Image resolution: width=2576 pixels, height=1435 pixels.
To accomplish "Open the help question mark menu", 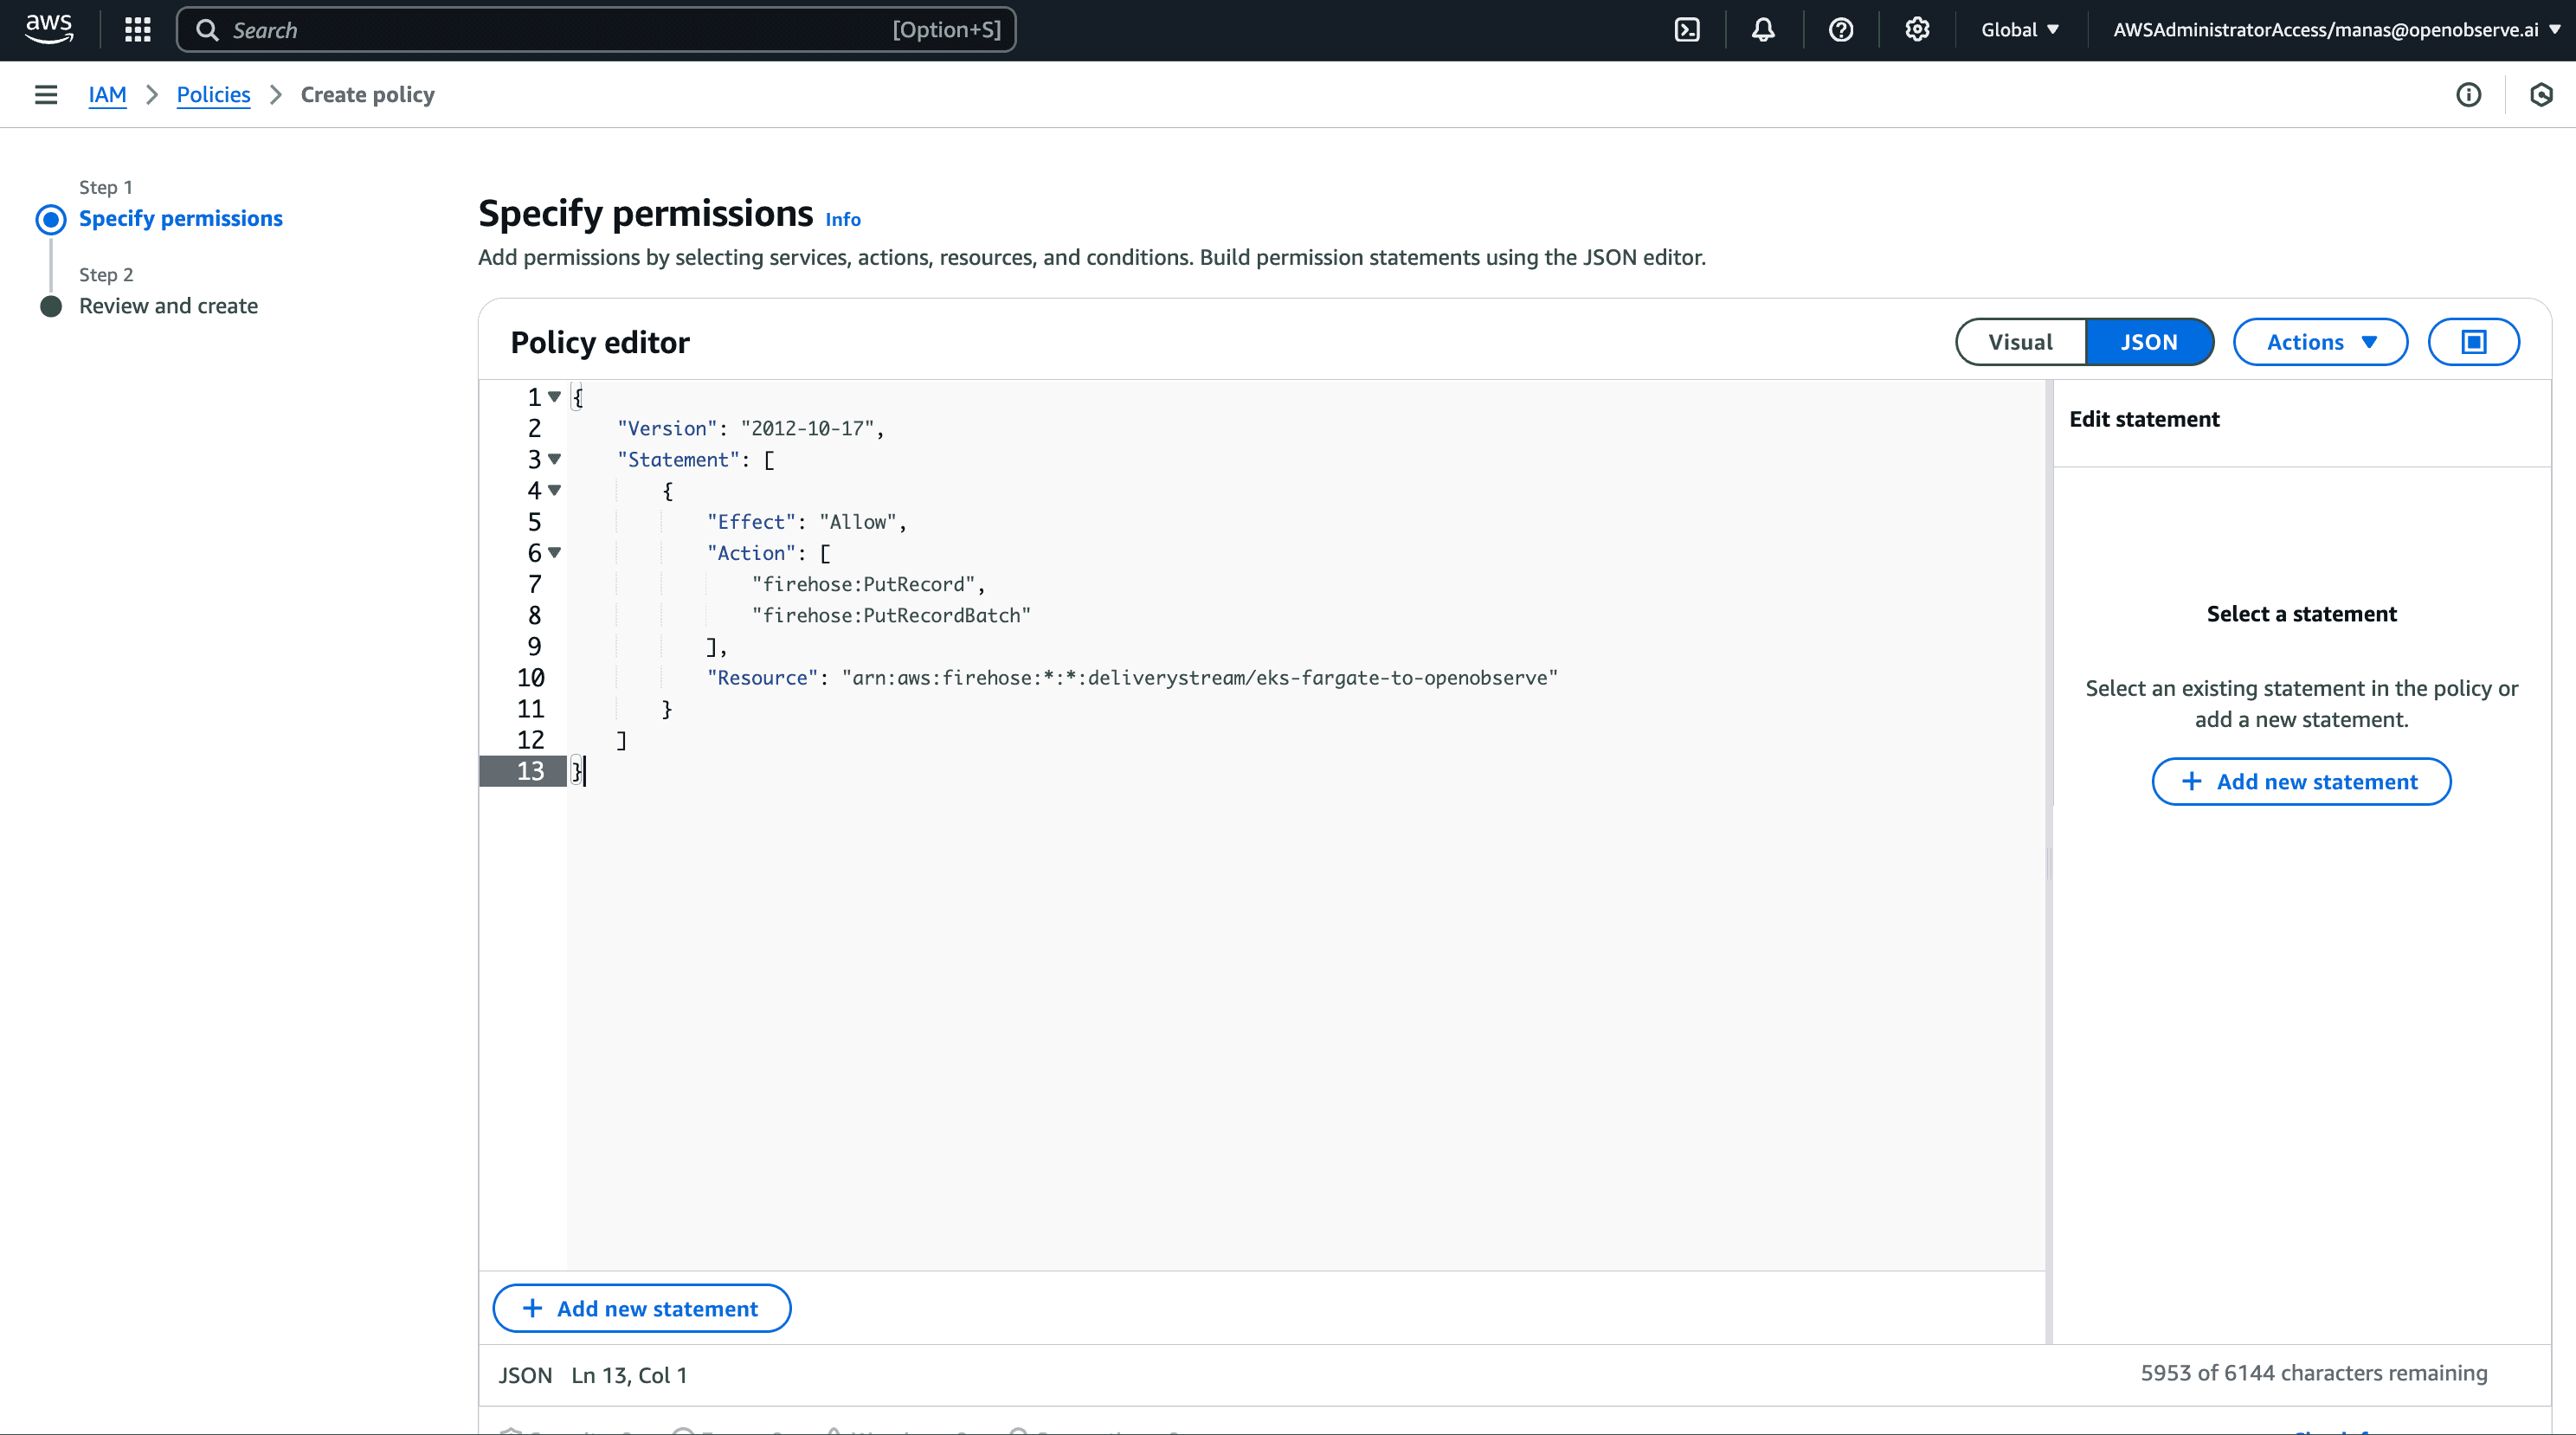I will [x=1840, y=30].
